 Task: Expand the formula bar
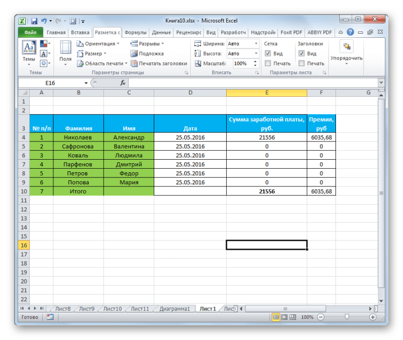click(381, 83)
